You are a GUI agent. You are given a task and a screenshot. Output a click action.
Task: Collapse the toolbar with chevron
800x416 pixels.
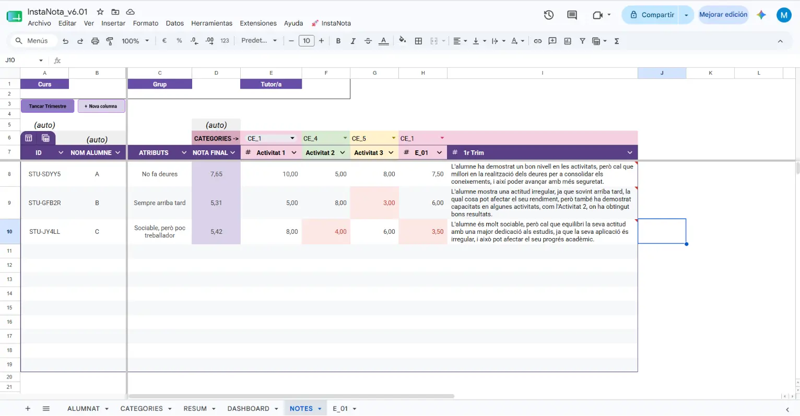[780, 41]
